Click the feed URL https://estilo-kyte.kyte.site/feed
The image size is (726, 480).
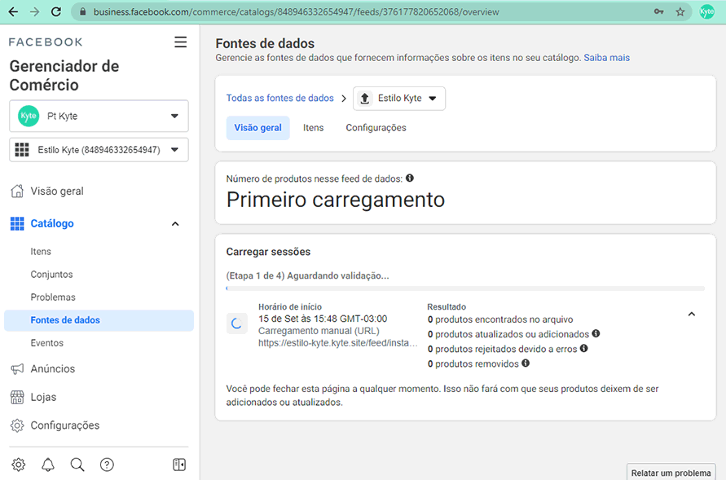(338, 343)
